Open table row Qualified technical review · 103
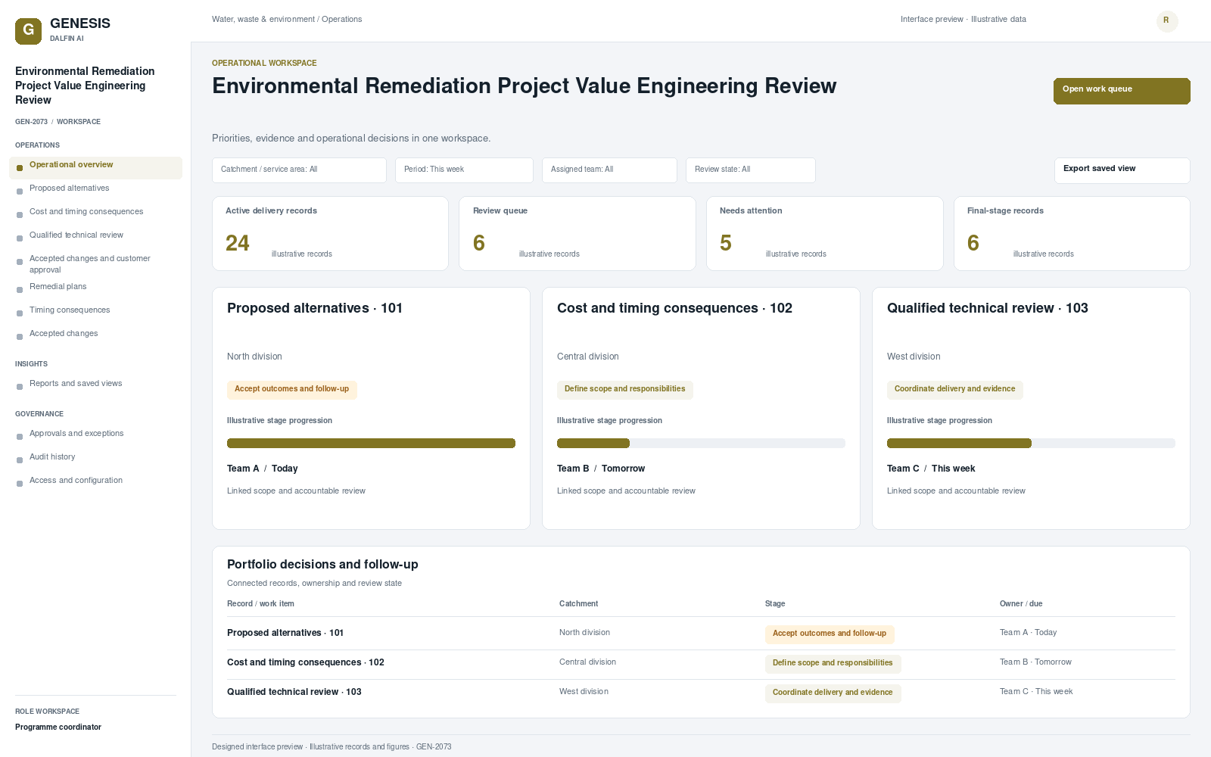1211x757 pixels. pyautogui.click(x=701, y=693)
